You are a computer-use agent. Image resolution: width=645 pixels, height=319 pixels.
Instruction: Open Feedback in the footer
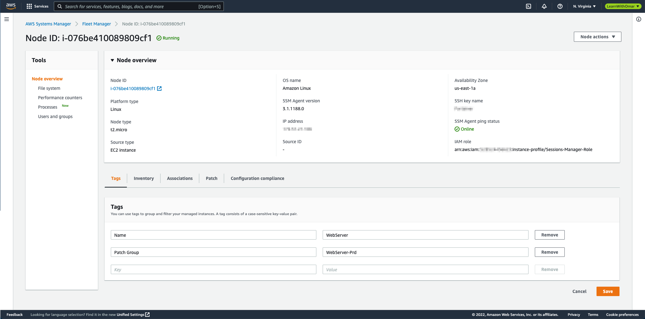[x=14, y=315]
